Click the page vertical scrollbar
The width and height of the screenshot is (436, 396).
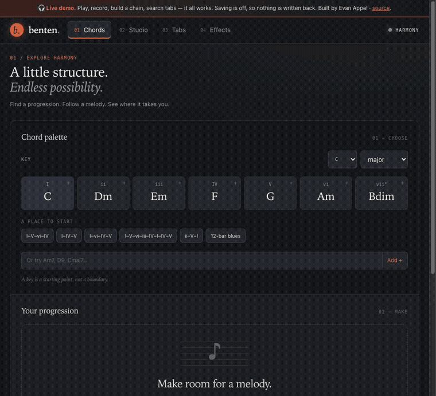click(x=433, y=139)
